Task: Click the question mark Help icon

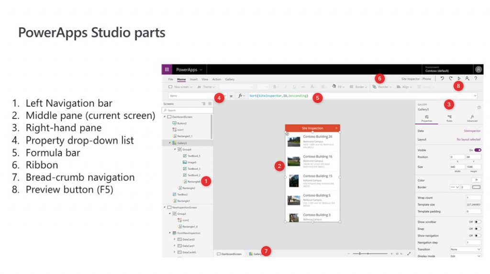Action: 476,79
